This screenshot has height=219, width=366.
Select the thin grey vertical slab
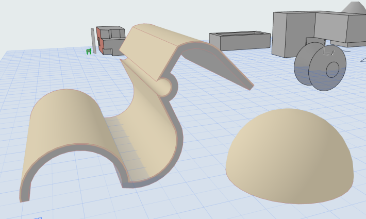(x=93, y=41)
